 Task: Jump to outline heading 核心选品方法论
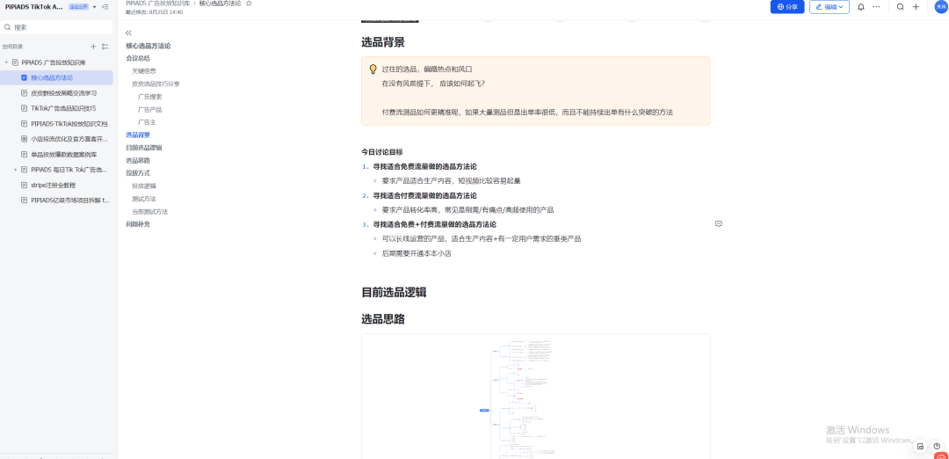(x=149, y=46)
